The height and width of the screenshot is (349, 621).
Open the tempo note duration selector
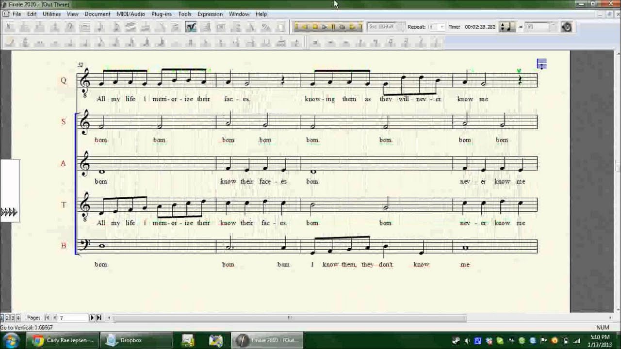pos(507,27)
